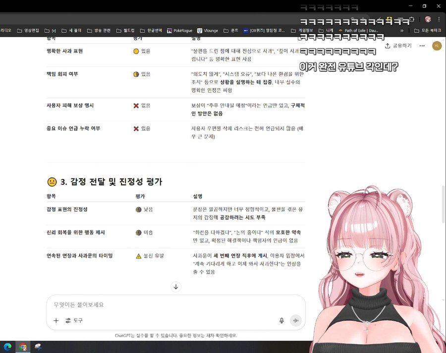
Task: Click the plus attach icon in composer
Action: (x=56, y=320)
